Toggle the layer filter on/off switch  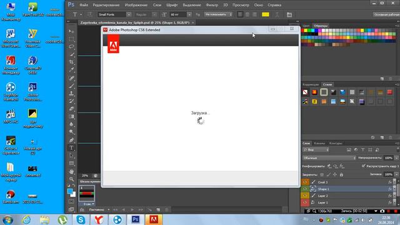coord(398,149)
